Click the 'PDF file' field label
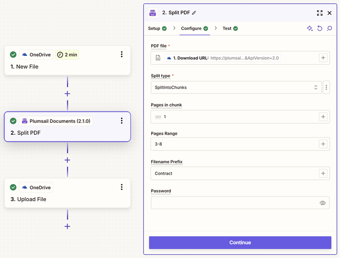Viewport: 340px width, 258px height. click(x=159, y=46)
